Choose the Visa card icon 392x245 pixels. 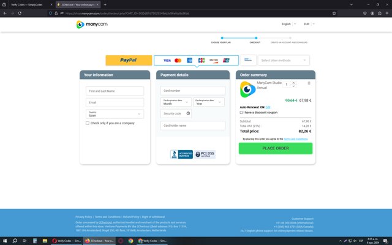point(167,61)
